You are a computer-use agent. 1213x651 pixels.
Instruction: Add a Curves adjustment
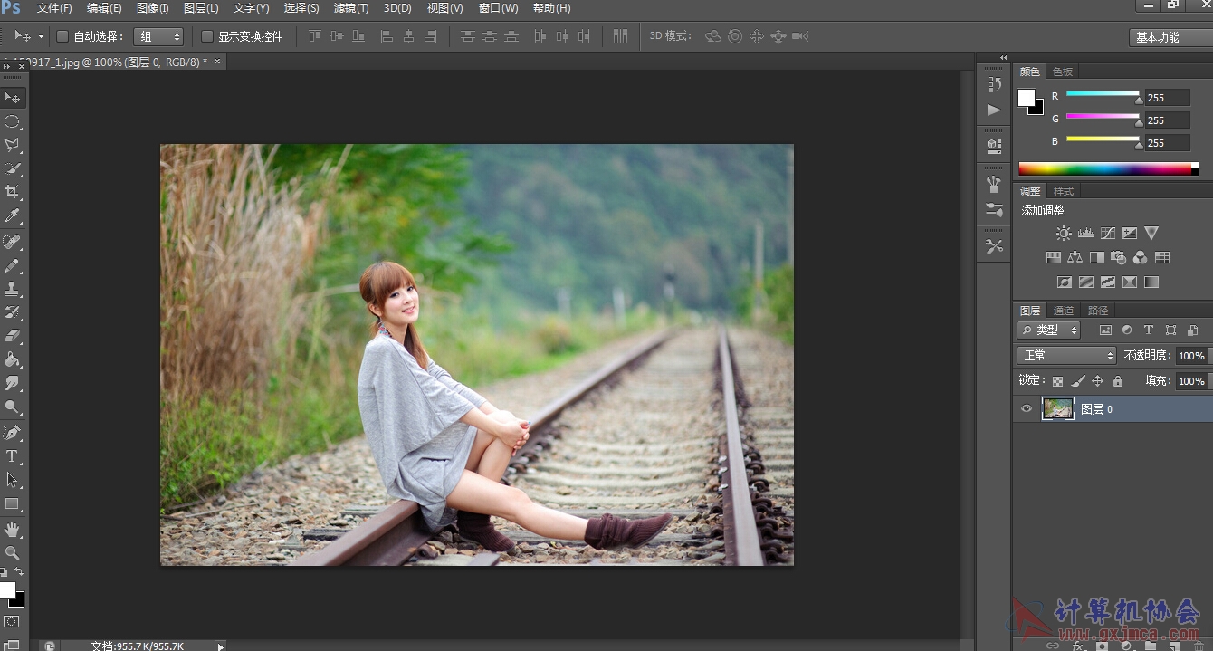coord(1108,234)
